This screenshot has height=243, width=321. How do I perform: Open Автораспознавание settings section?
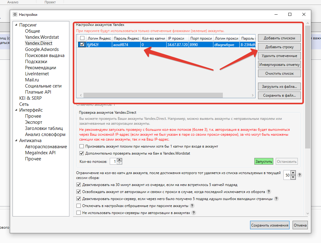(x=46, y=147)
